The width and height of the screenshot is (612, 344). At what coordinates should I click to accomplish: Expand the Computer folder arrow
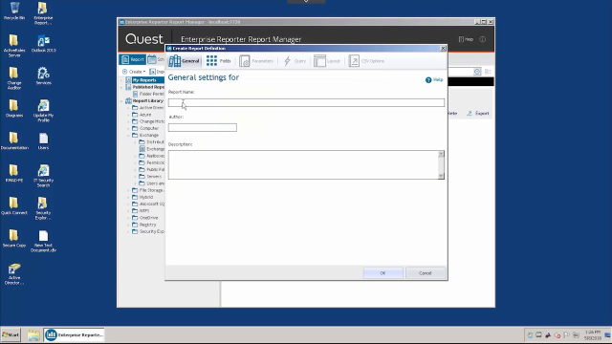tap(128, 128)
